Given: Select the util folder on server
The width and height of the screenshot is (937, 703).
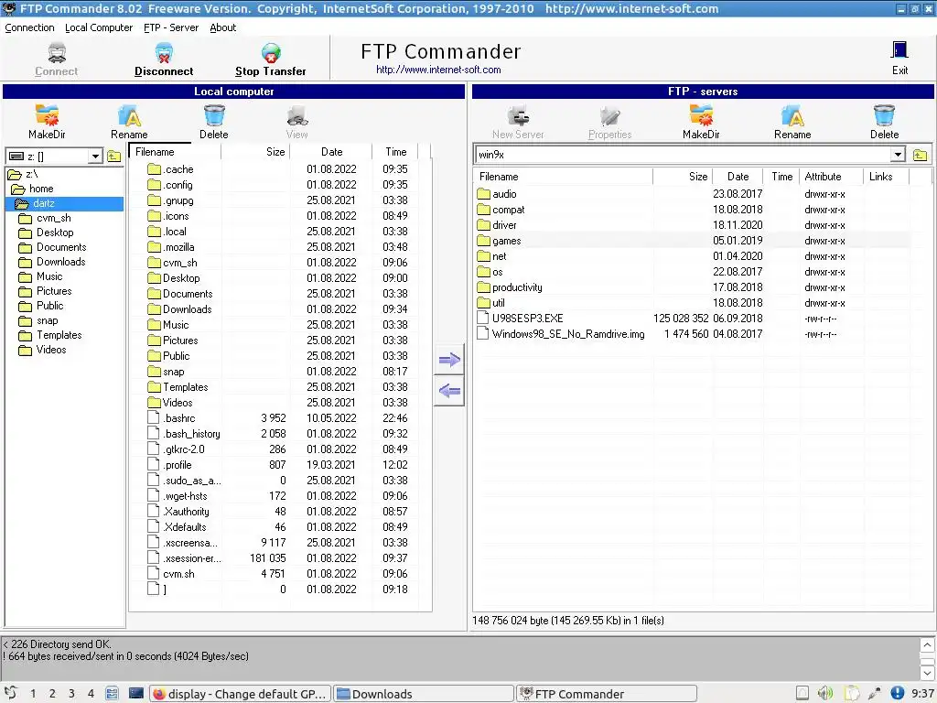Looking at the screenshot, I should point(499,302).
